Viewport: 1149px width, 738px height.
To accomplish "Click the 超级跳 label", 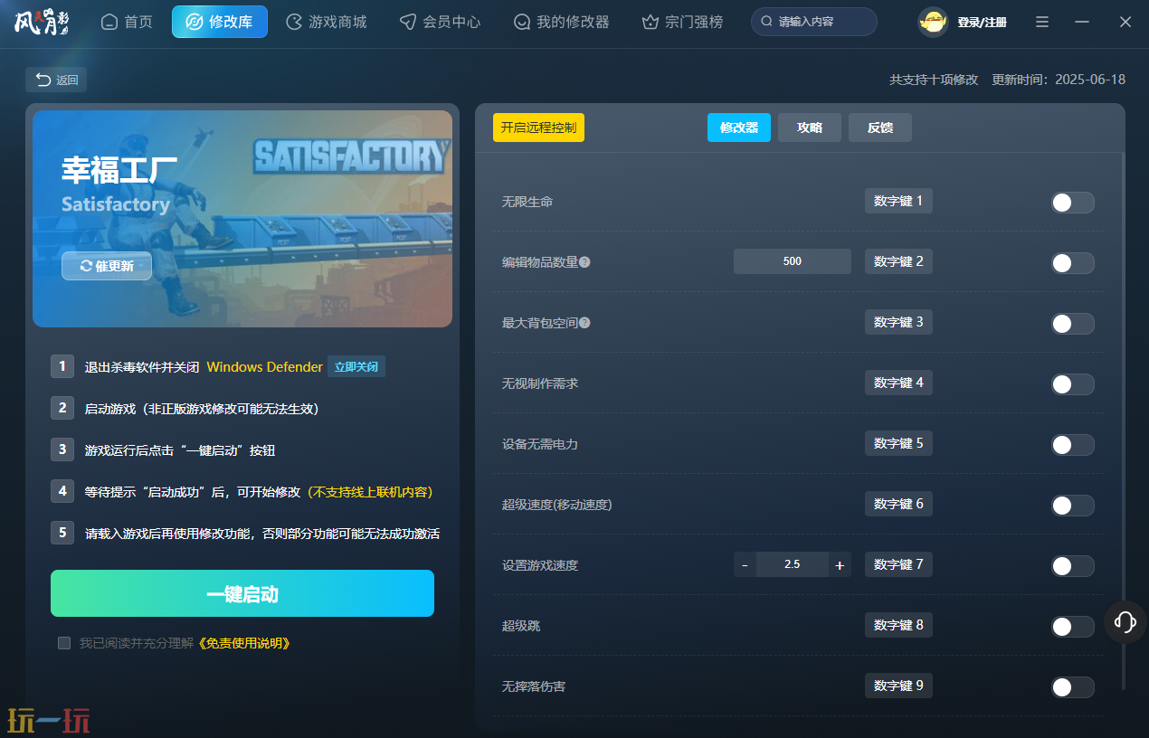I will [x=521, y=626].
